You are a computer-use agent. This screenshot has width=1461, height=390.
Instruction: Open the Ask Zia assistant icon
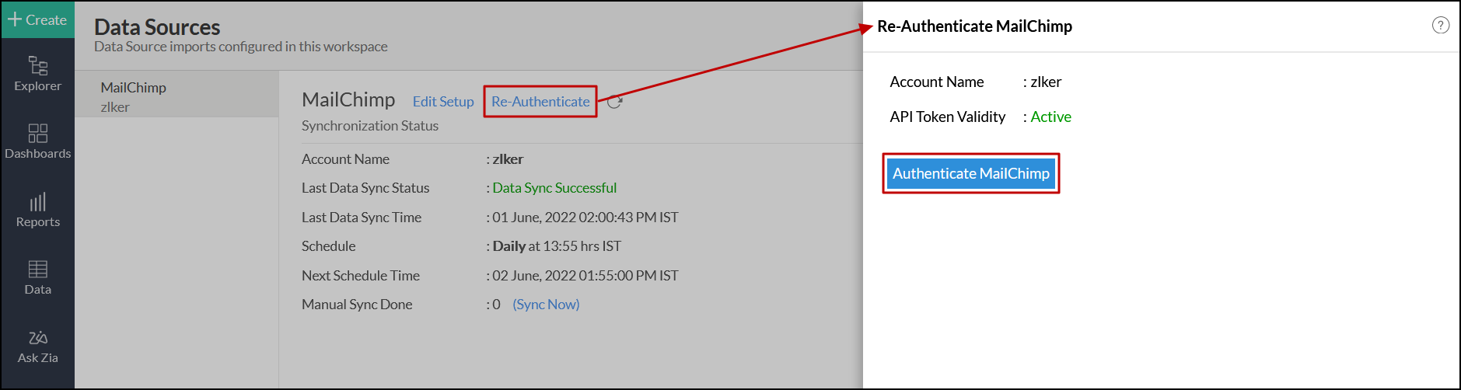pos(37,338)
